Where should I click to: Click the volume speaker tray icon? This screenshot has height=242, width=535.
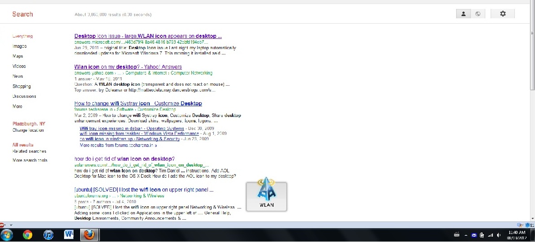click(499, 235)
